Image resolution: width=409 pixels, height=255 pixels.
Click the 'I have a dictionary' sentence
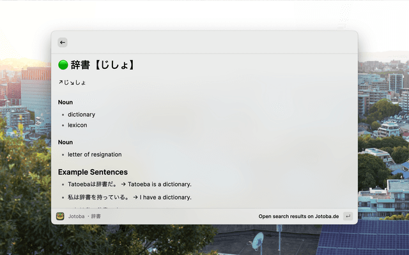166,198
